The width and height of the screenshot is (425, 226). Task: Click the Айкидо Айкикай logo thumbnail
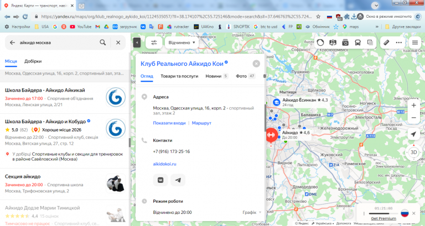coord(116,97)
